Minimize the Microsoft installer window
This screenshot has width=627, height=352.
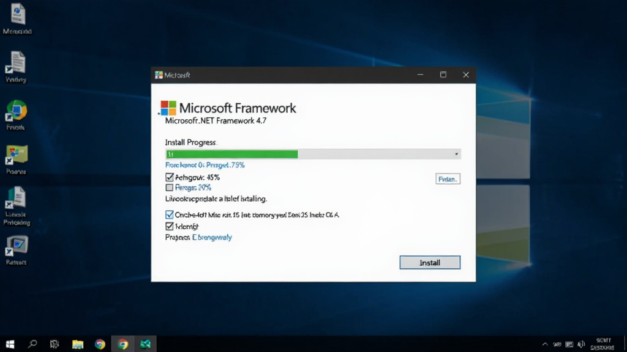[x=420, y=75]
